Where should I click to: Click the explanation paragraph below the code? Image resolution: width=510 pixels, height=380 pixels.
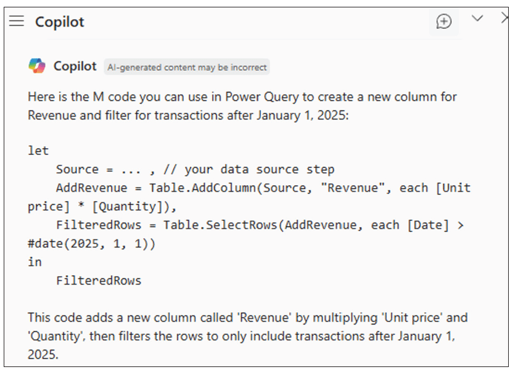pos(247,336)
